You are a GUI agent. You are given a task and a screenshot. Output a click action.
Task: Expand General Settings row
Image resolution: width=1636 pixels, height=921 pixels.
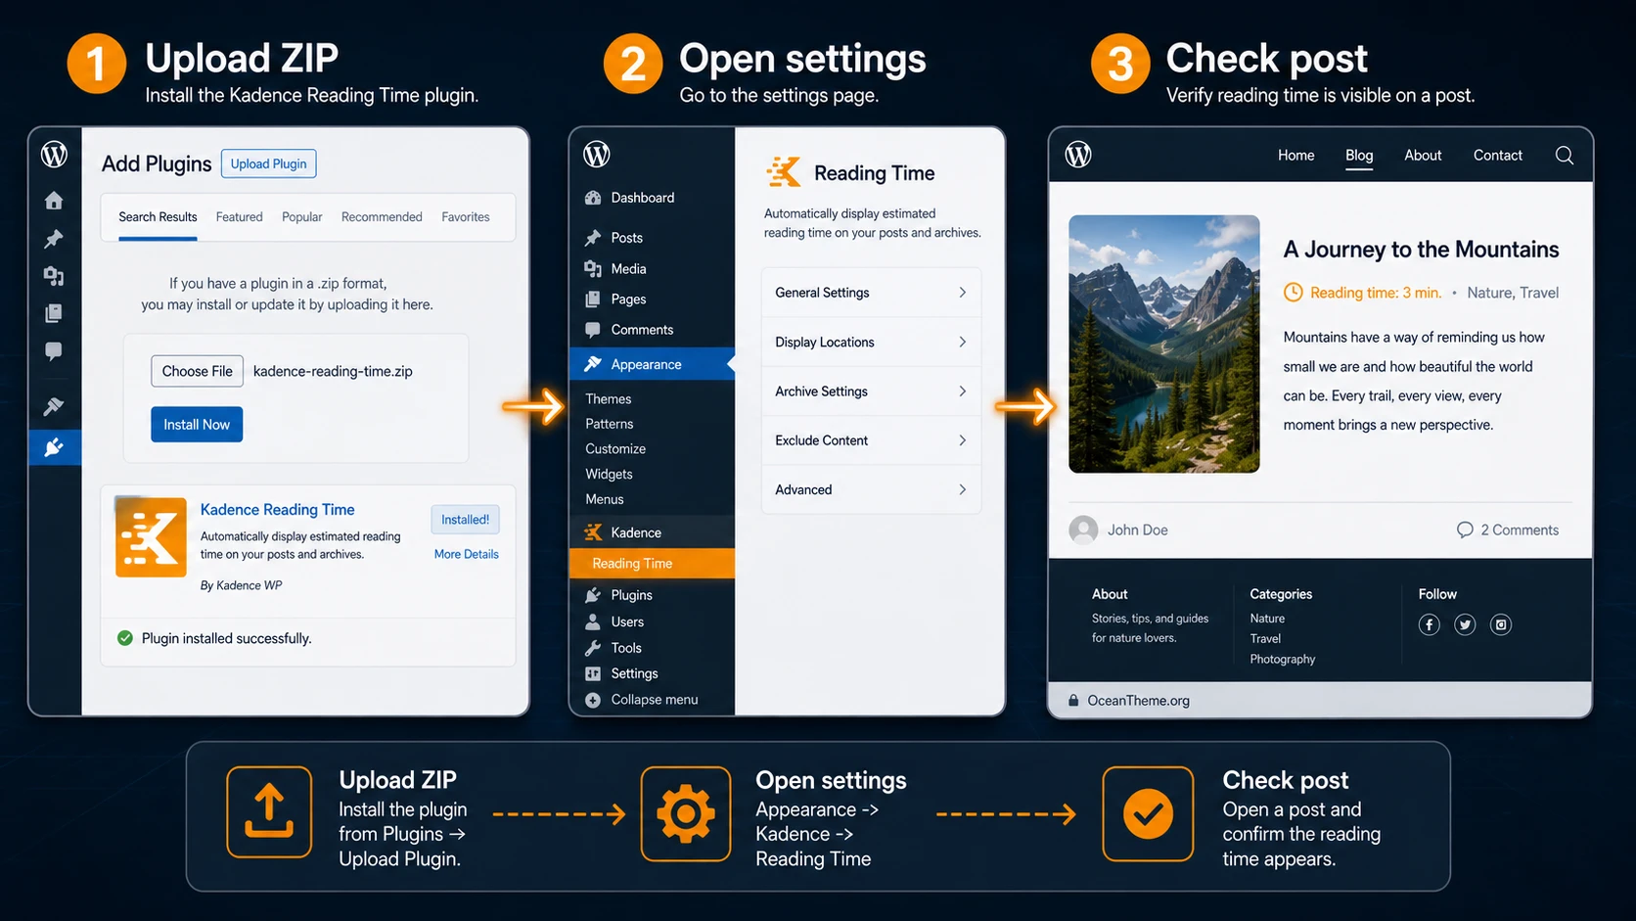(871, 293)
